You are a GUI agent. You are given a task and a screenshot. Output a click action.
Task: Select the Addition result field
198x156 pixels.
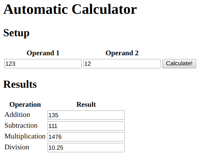86,115
